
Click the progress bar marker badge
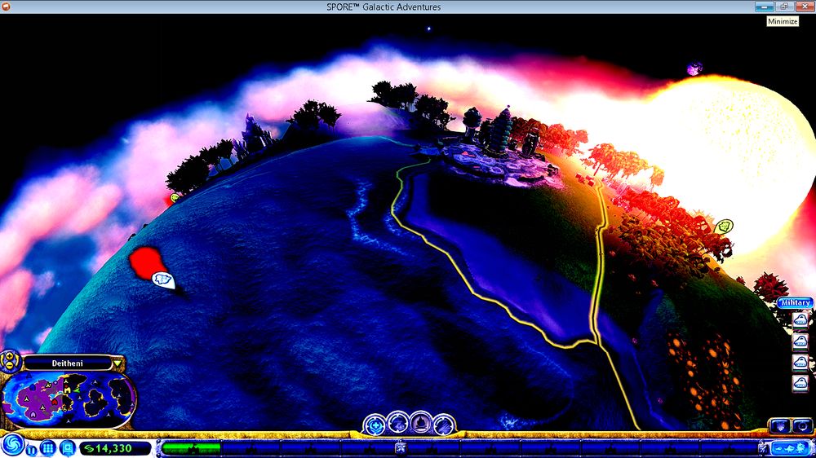coord(400,447)
